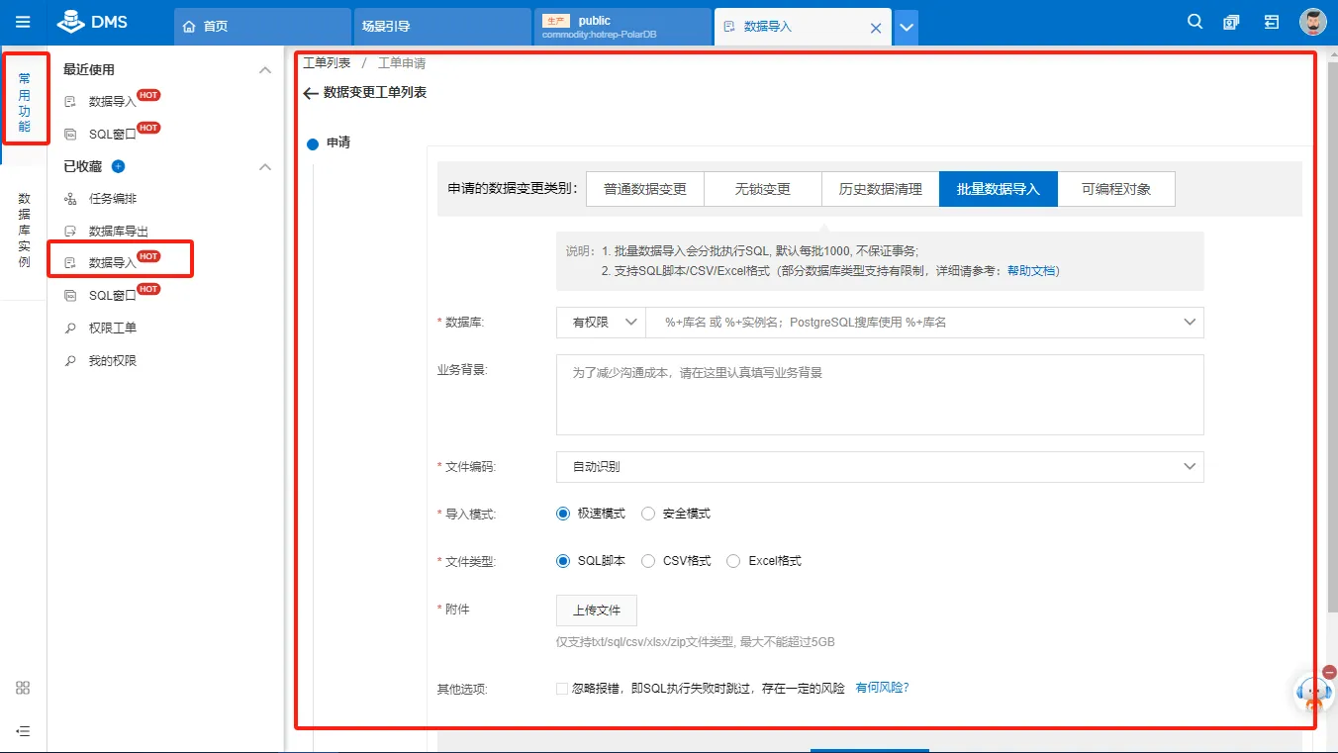Collapse sidebar with bottom-left icon
This screenshot has width=1338, height=753.
(24, 731)
